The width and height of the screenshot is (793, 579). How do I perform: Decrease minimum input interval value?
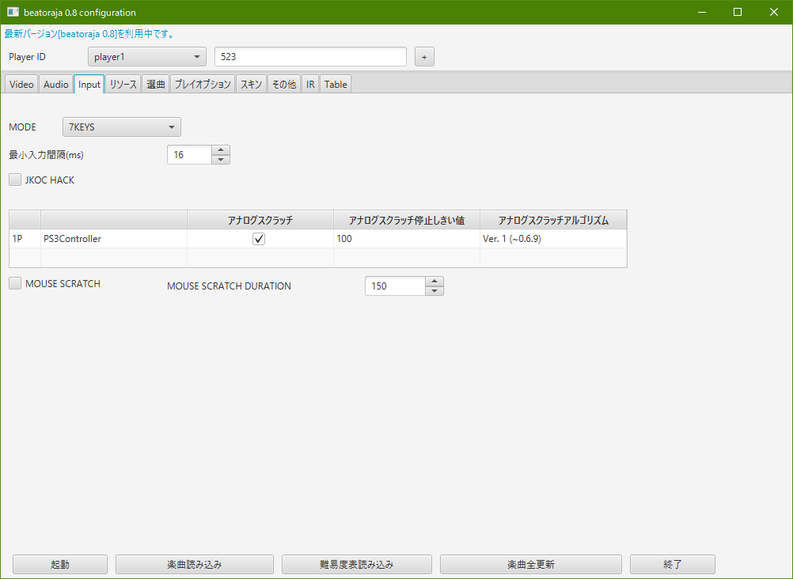[221, 159]
